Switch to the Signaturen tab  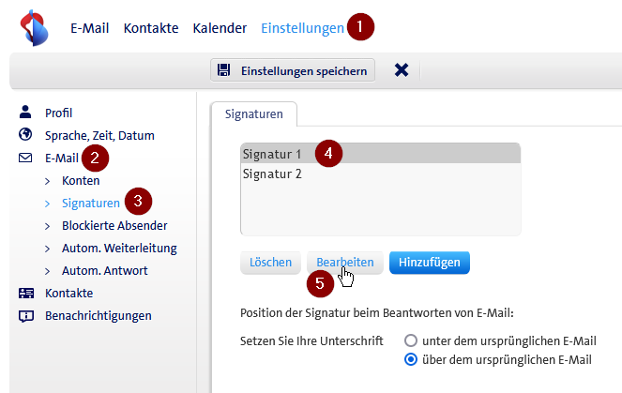coord(253,113)
